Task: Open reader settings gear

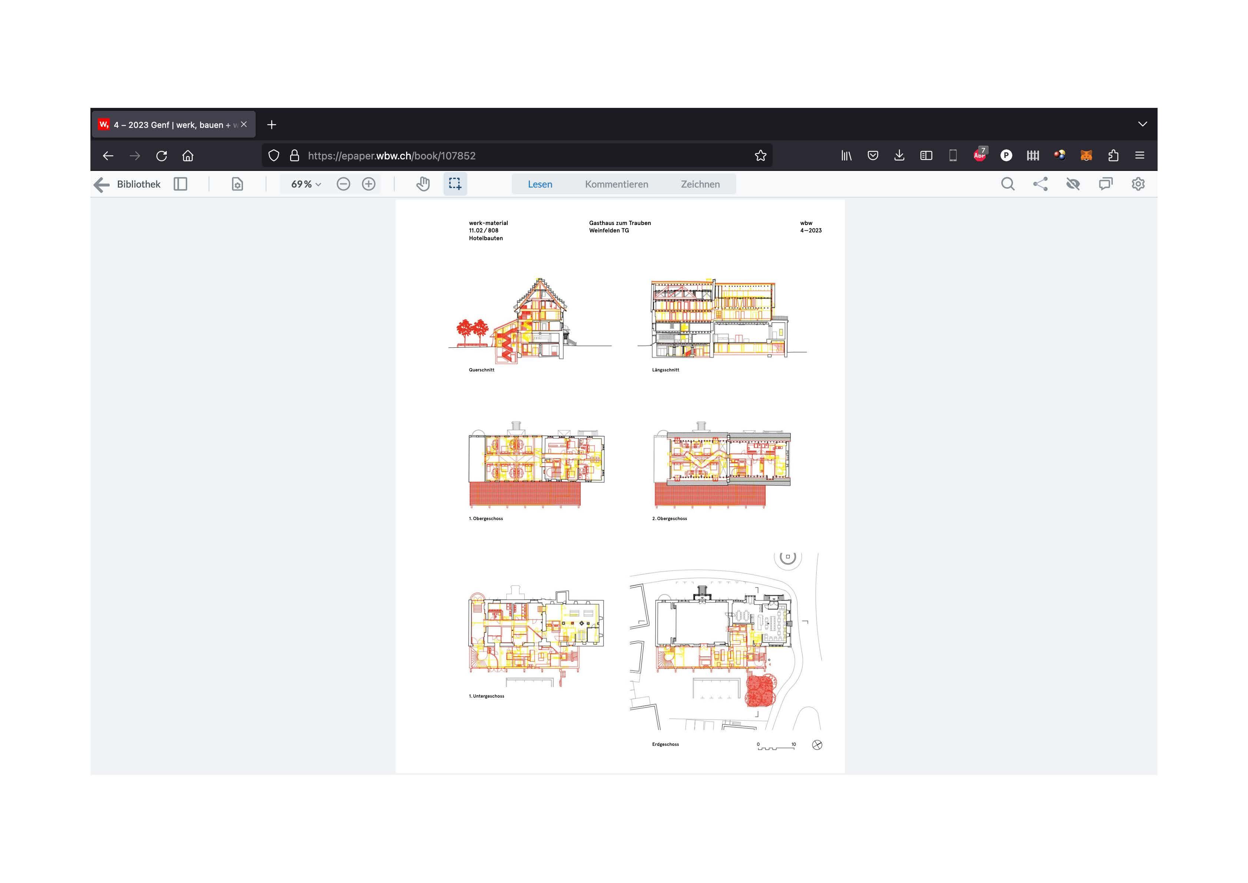Action: (1138, 184)
